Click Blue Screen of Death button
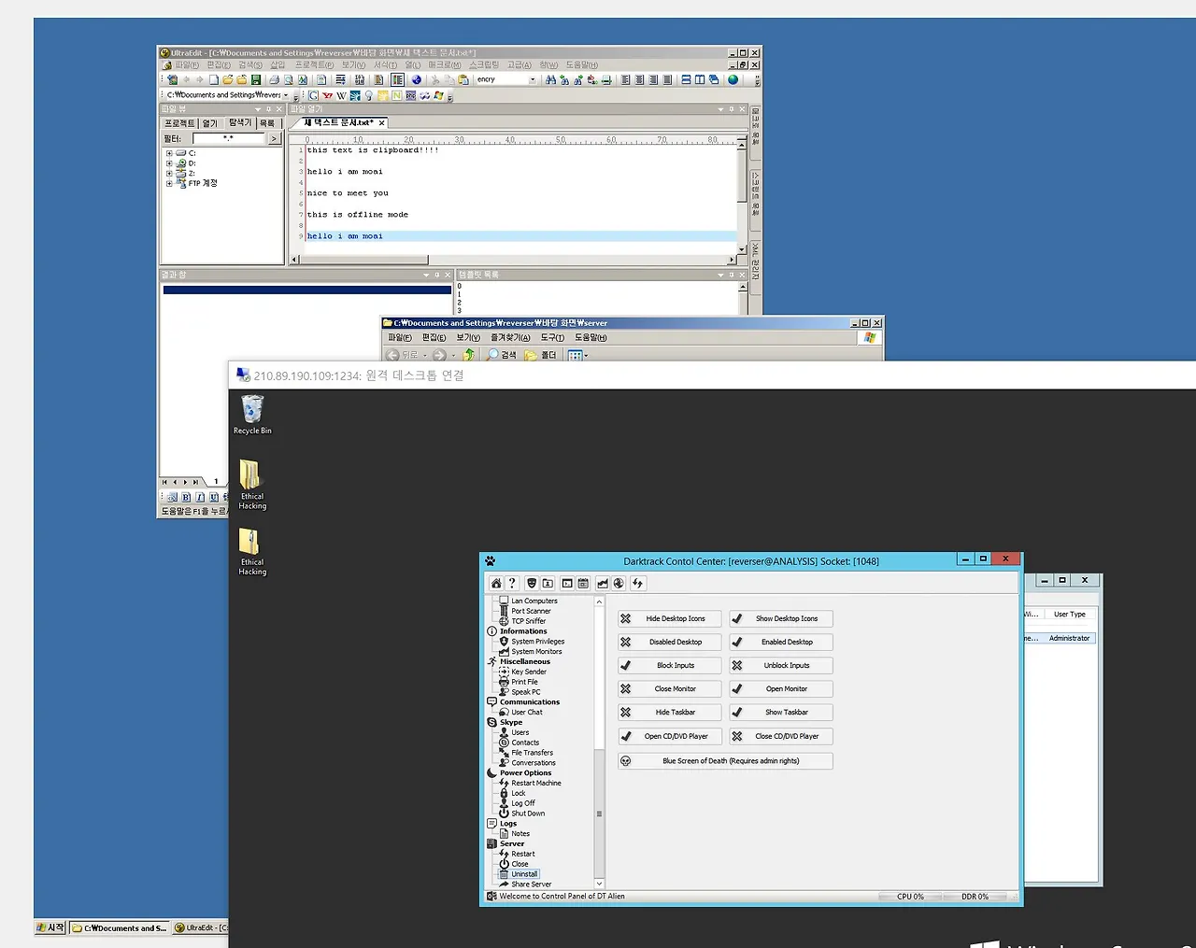The height and width of the screenshot is (948, 1196). 725,761
